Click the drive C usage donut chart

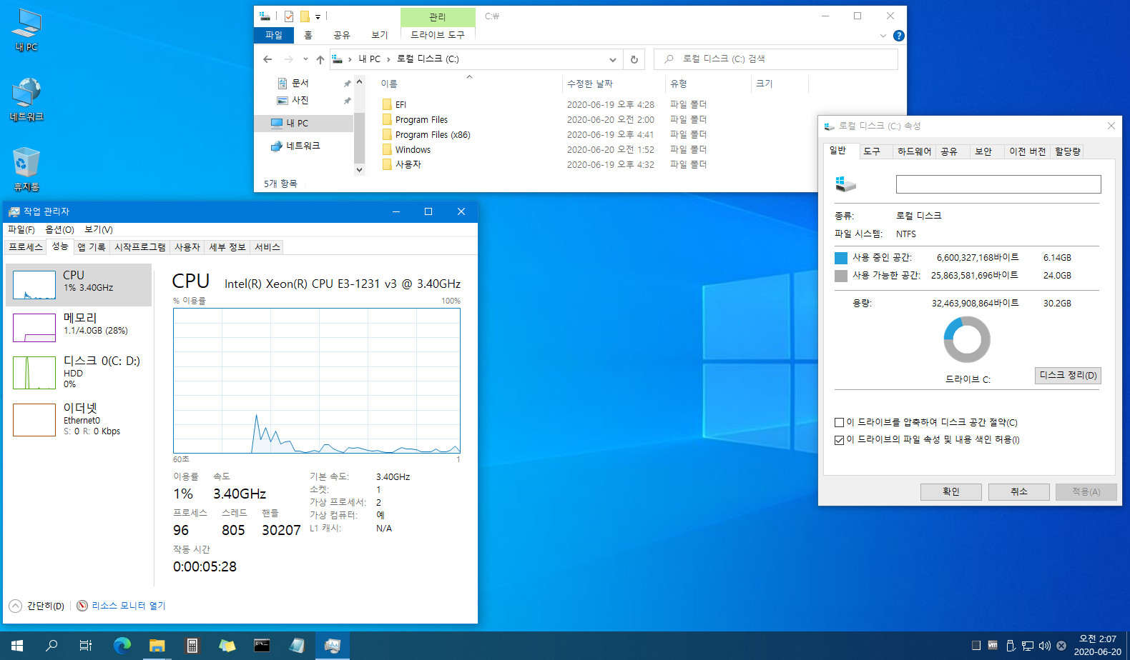[967, 340]
